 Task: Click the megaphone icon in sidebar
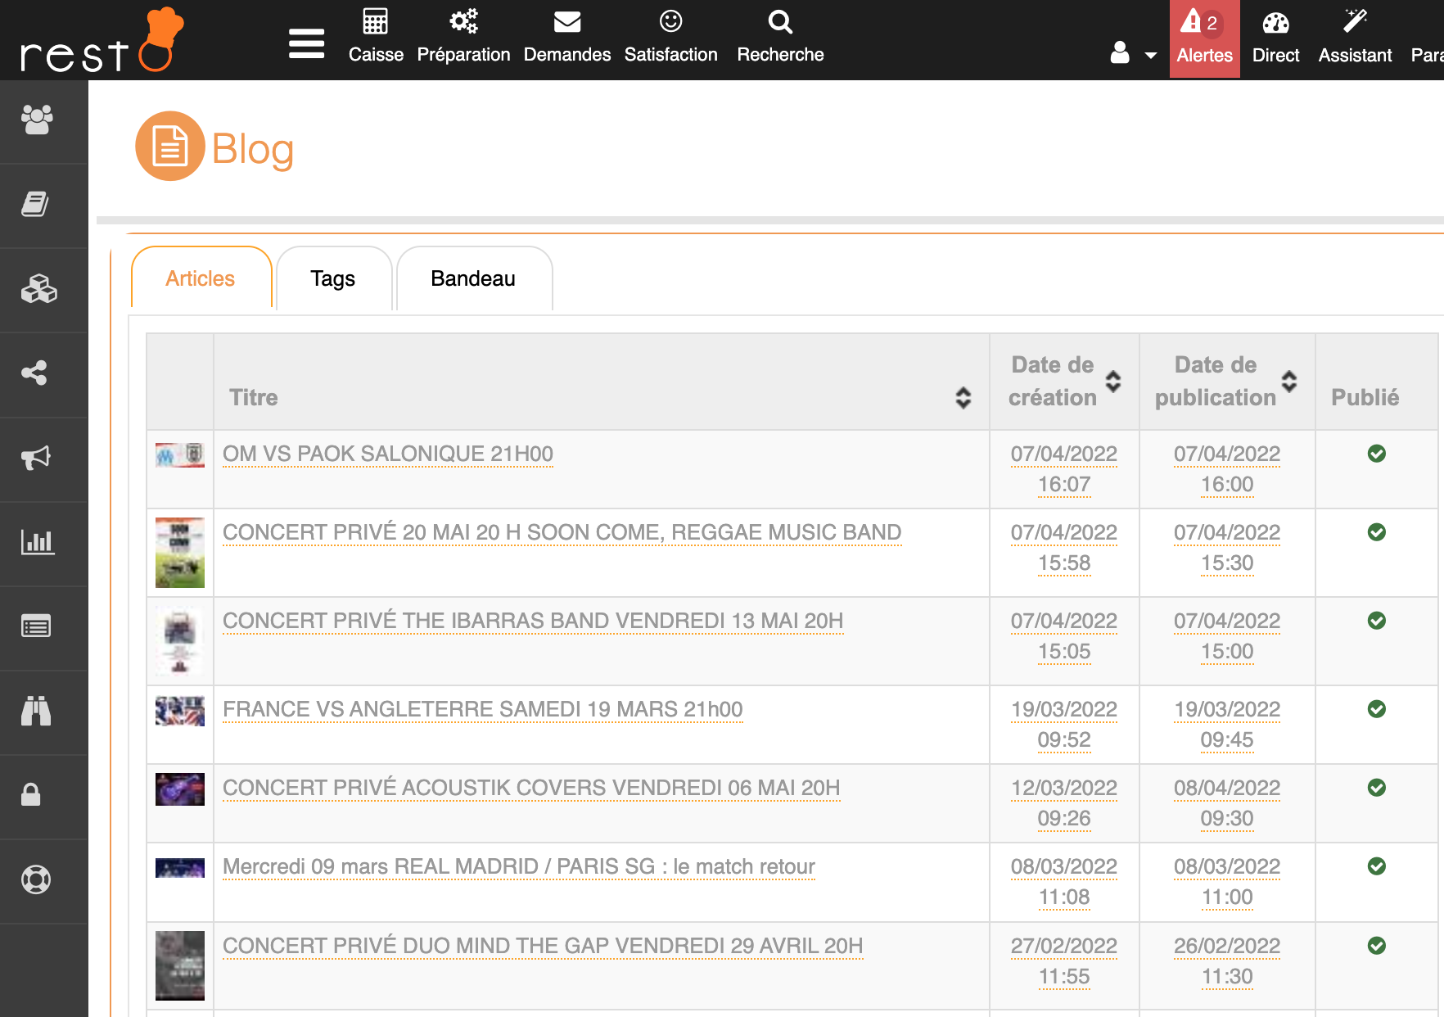[36, 458]
